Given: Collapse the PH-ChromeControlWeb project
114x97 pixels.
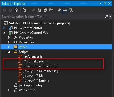Looking at the screenshot, I should (x=4, y=33).
